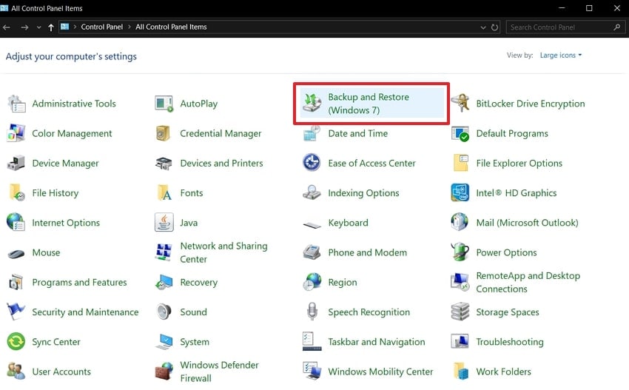The width and height of the screenshot is (629, 390).
Task: Click the Recovery icon
Action: click(x=164, y=282)
